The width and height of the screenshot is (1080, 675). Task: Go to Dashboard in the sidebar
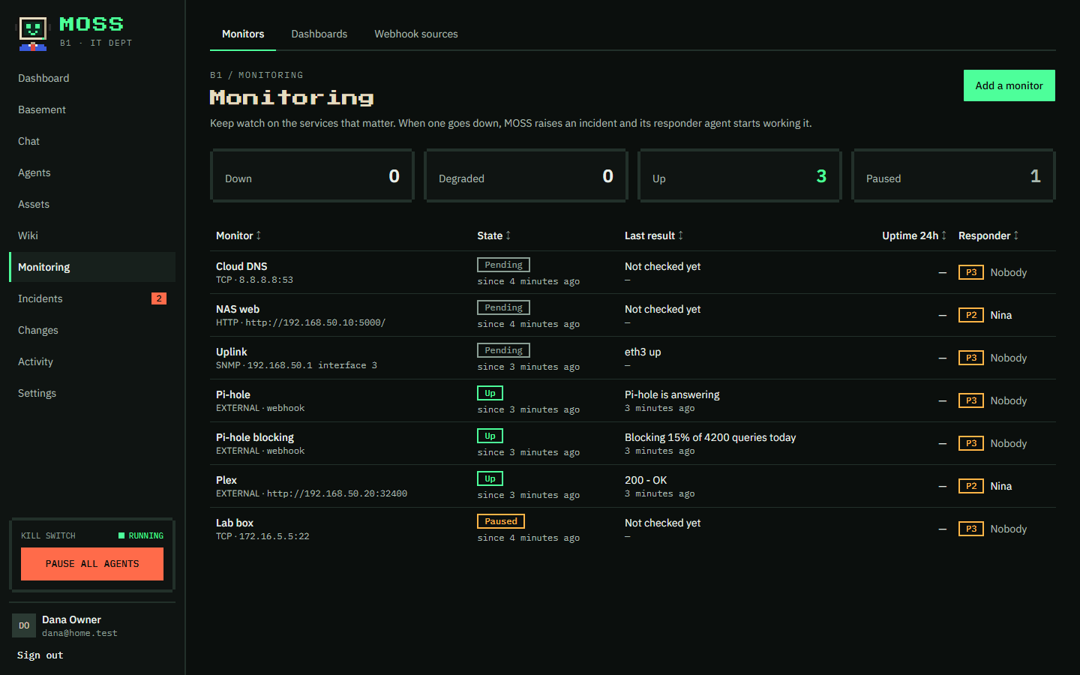pyautogui.click(x=92, y=78)
